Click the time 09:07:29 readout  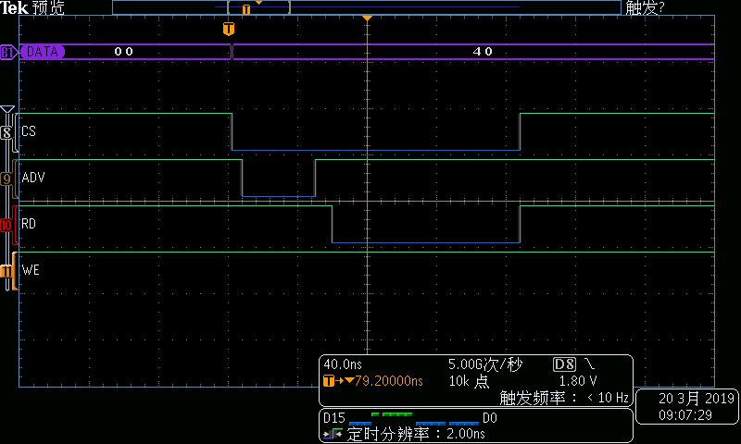click(685, 415)
